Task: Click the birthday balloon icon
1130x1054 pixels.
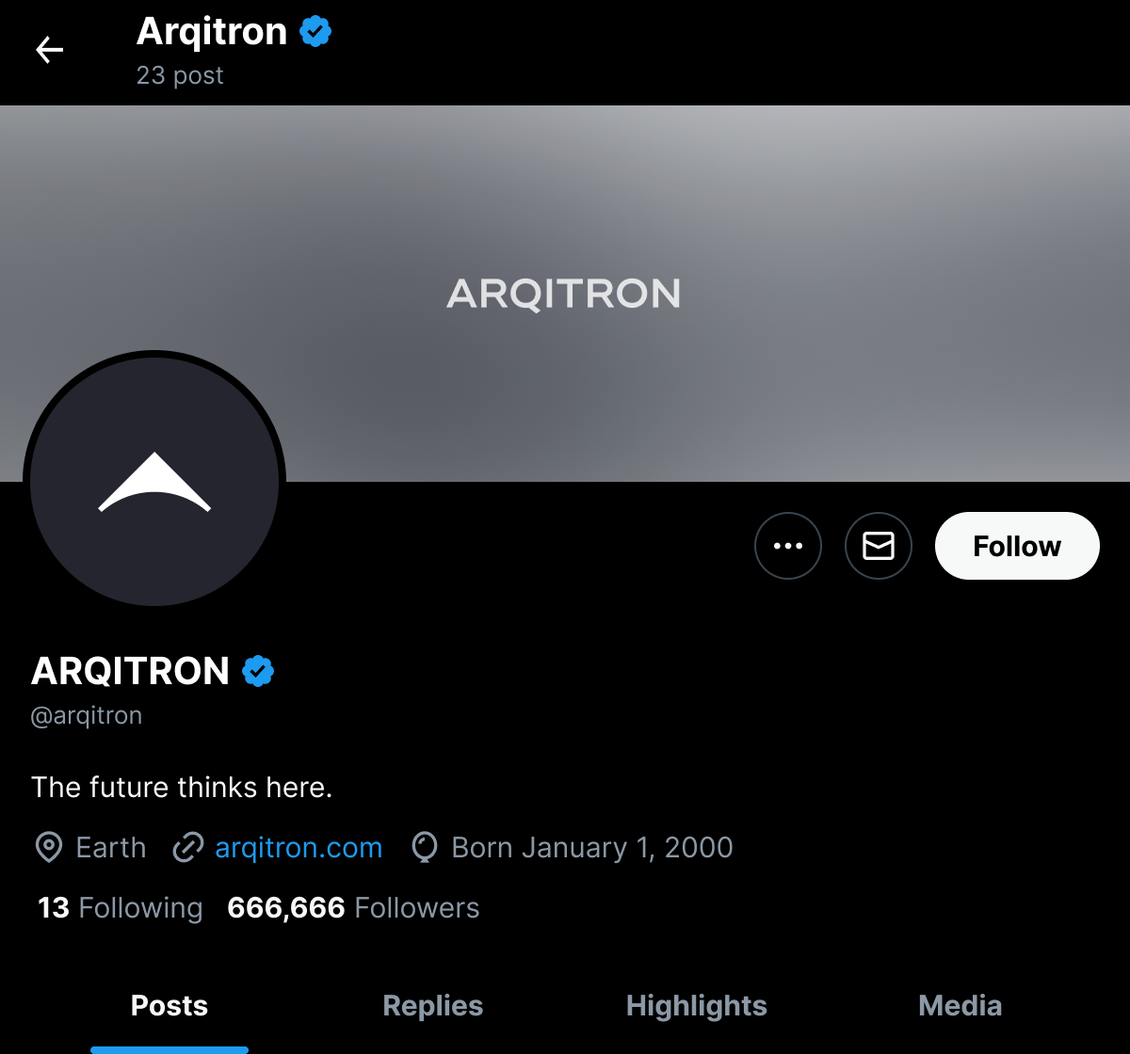Action: [x=425, y=848]
